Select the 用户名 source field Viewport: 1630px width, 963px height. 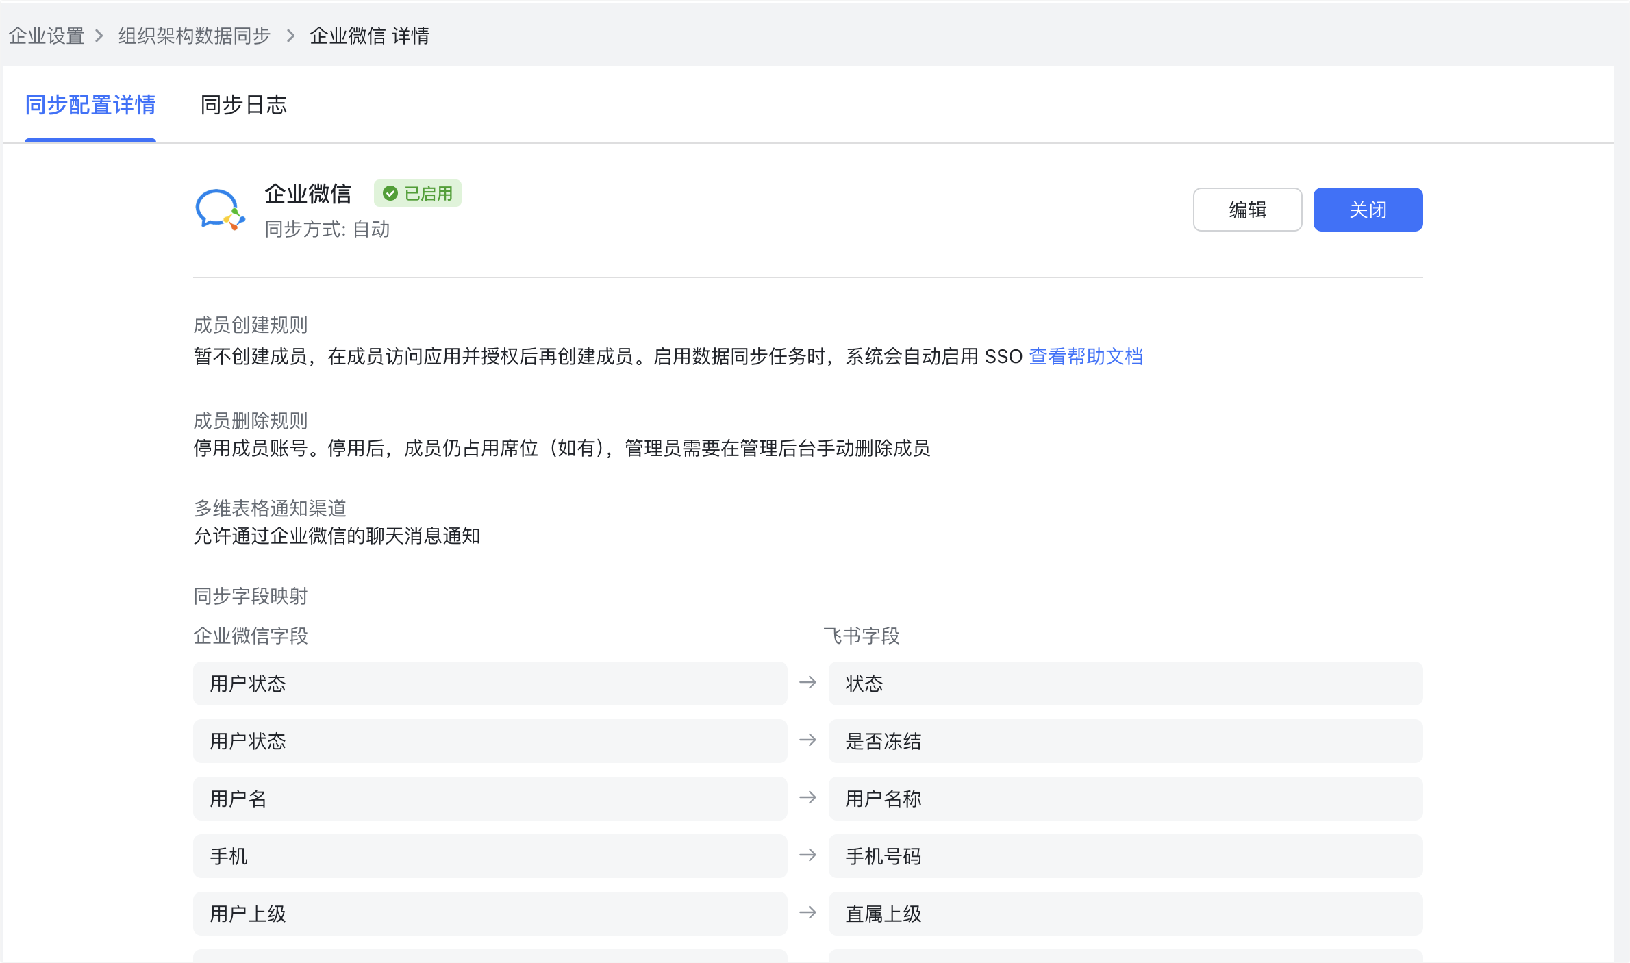tap(490, 799)
